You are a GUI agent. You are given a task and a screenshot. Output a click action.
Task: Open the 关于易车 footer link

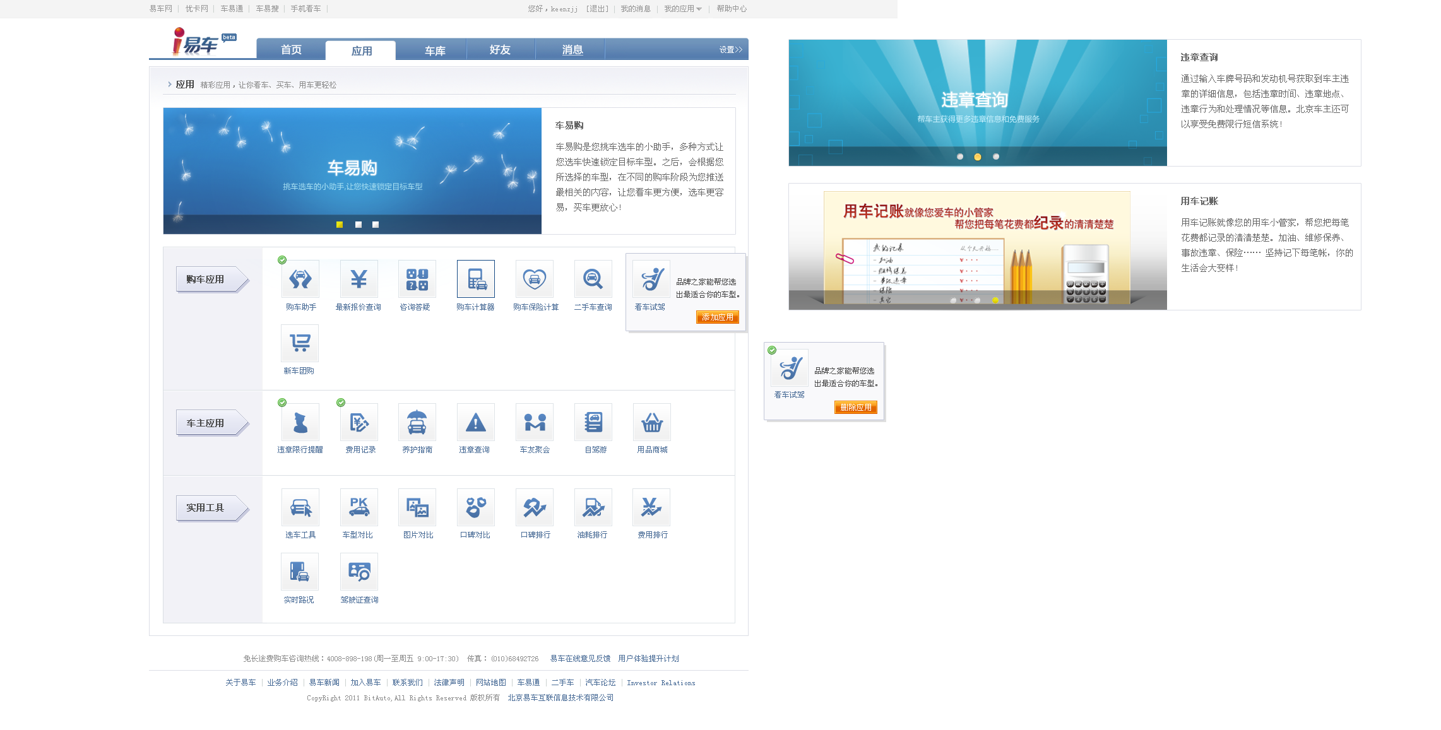coord(240,683)
